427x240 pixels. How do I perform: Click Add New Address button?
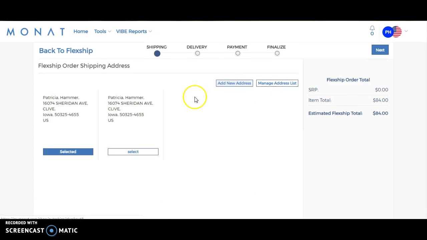[235, 83]
